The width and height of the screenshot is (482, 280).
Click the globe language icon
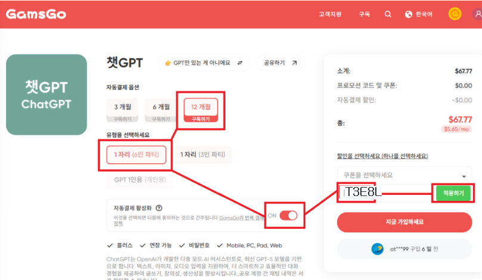409,14
